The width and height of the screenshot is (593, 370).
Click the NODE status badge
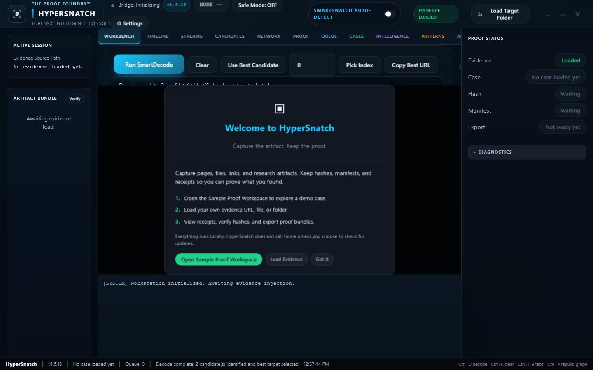211,5
